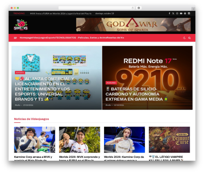Open Karmine Corp da el primer golpe thumbnail
204x173 pixels.
click(124, 140)
